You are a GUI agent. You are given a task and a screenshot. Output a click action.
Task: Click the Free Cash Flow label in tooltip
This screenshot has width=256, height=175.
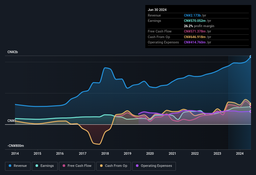160,31
